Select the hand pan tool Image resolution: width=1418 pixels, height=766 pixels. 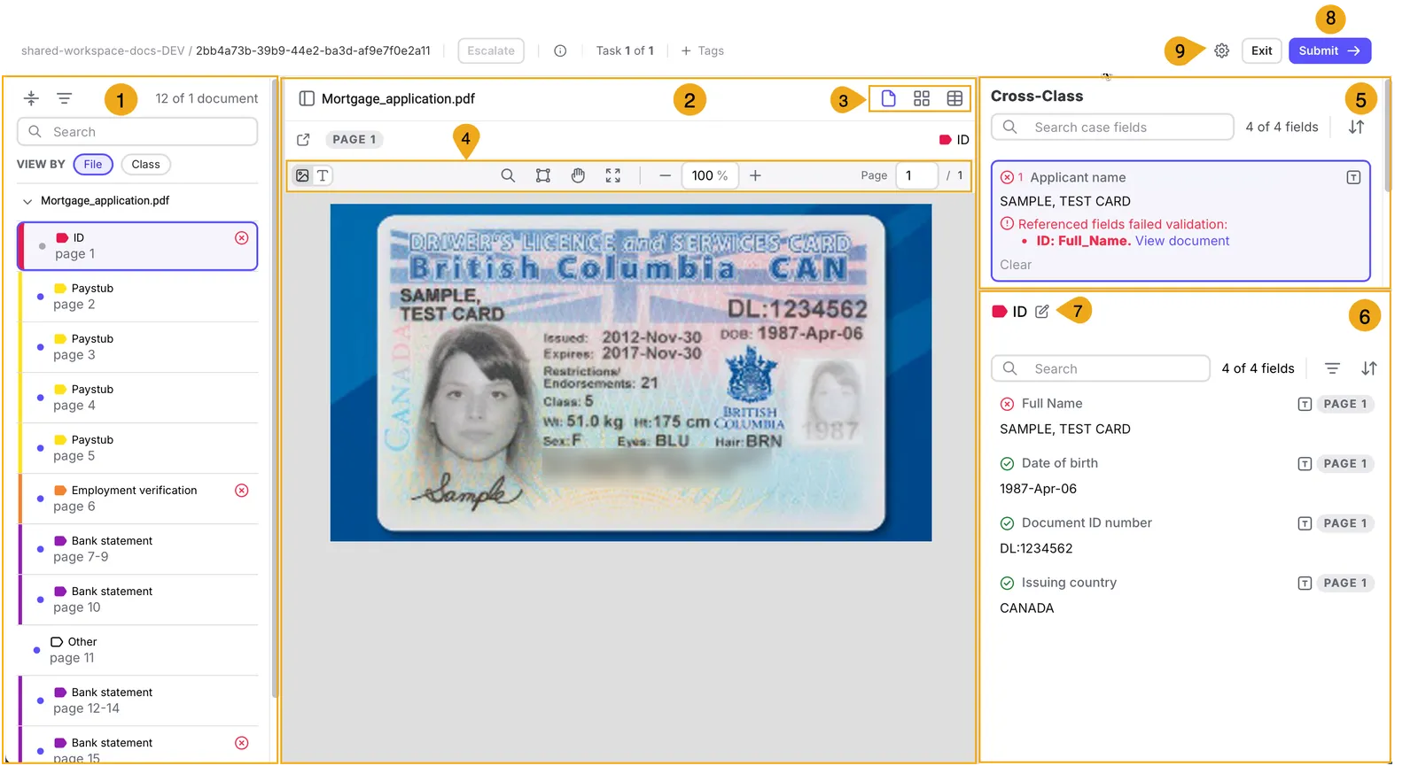pyautogui.click(x=578, y=175)
